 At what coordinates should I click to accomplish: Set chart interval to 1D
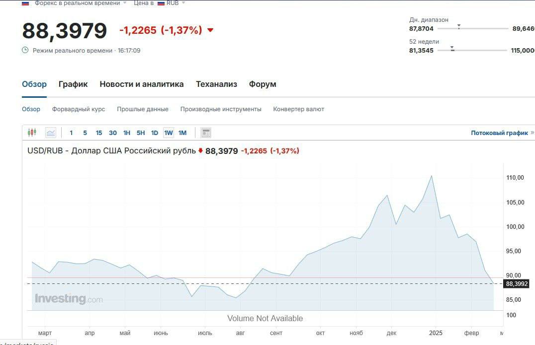coord(155,133)
